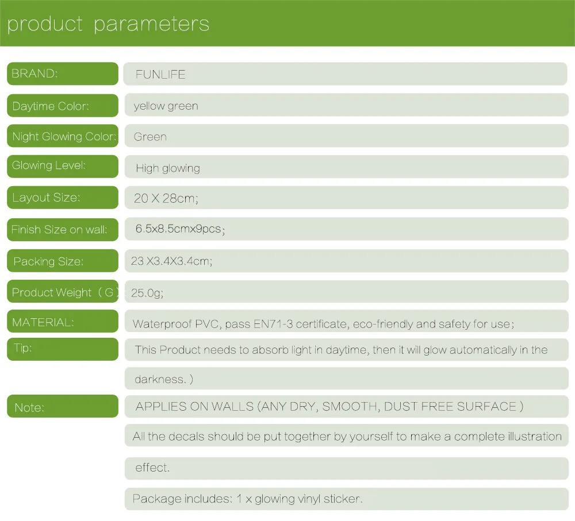This screenshot has width=575, height=521.
Task: Select the yellow green value field
Action: point(347,105)
